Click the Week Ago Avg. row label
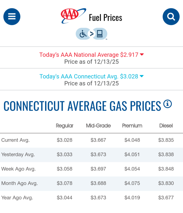 pyautogui.click(x=18, y=169)
